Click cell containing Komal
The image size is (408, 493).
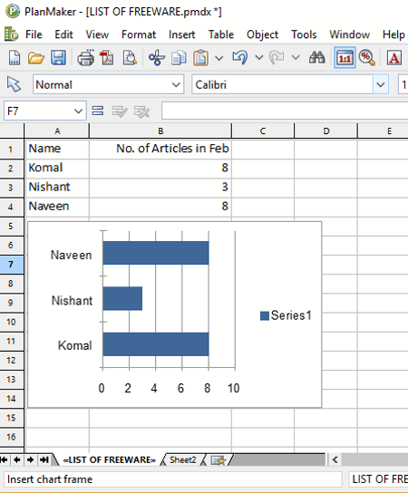pos(57,168)
